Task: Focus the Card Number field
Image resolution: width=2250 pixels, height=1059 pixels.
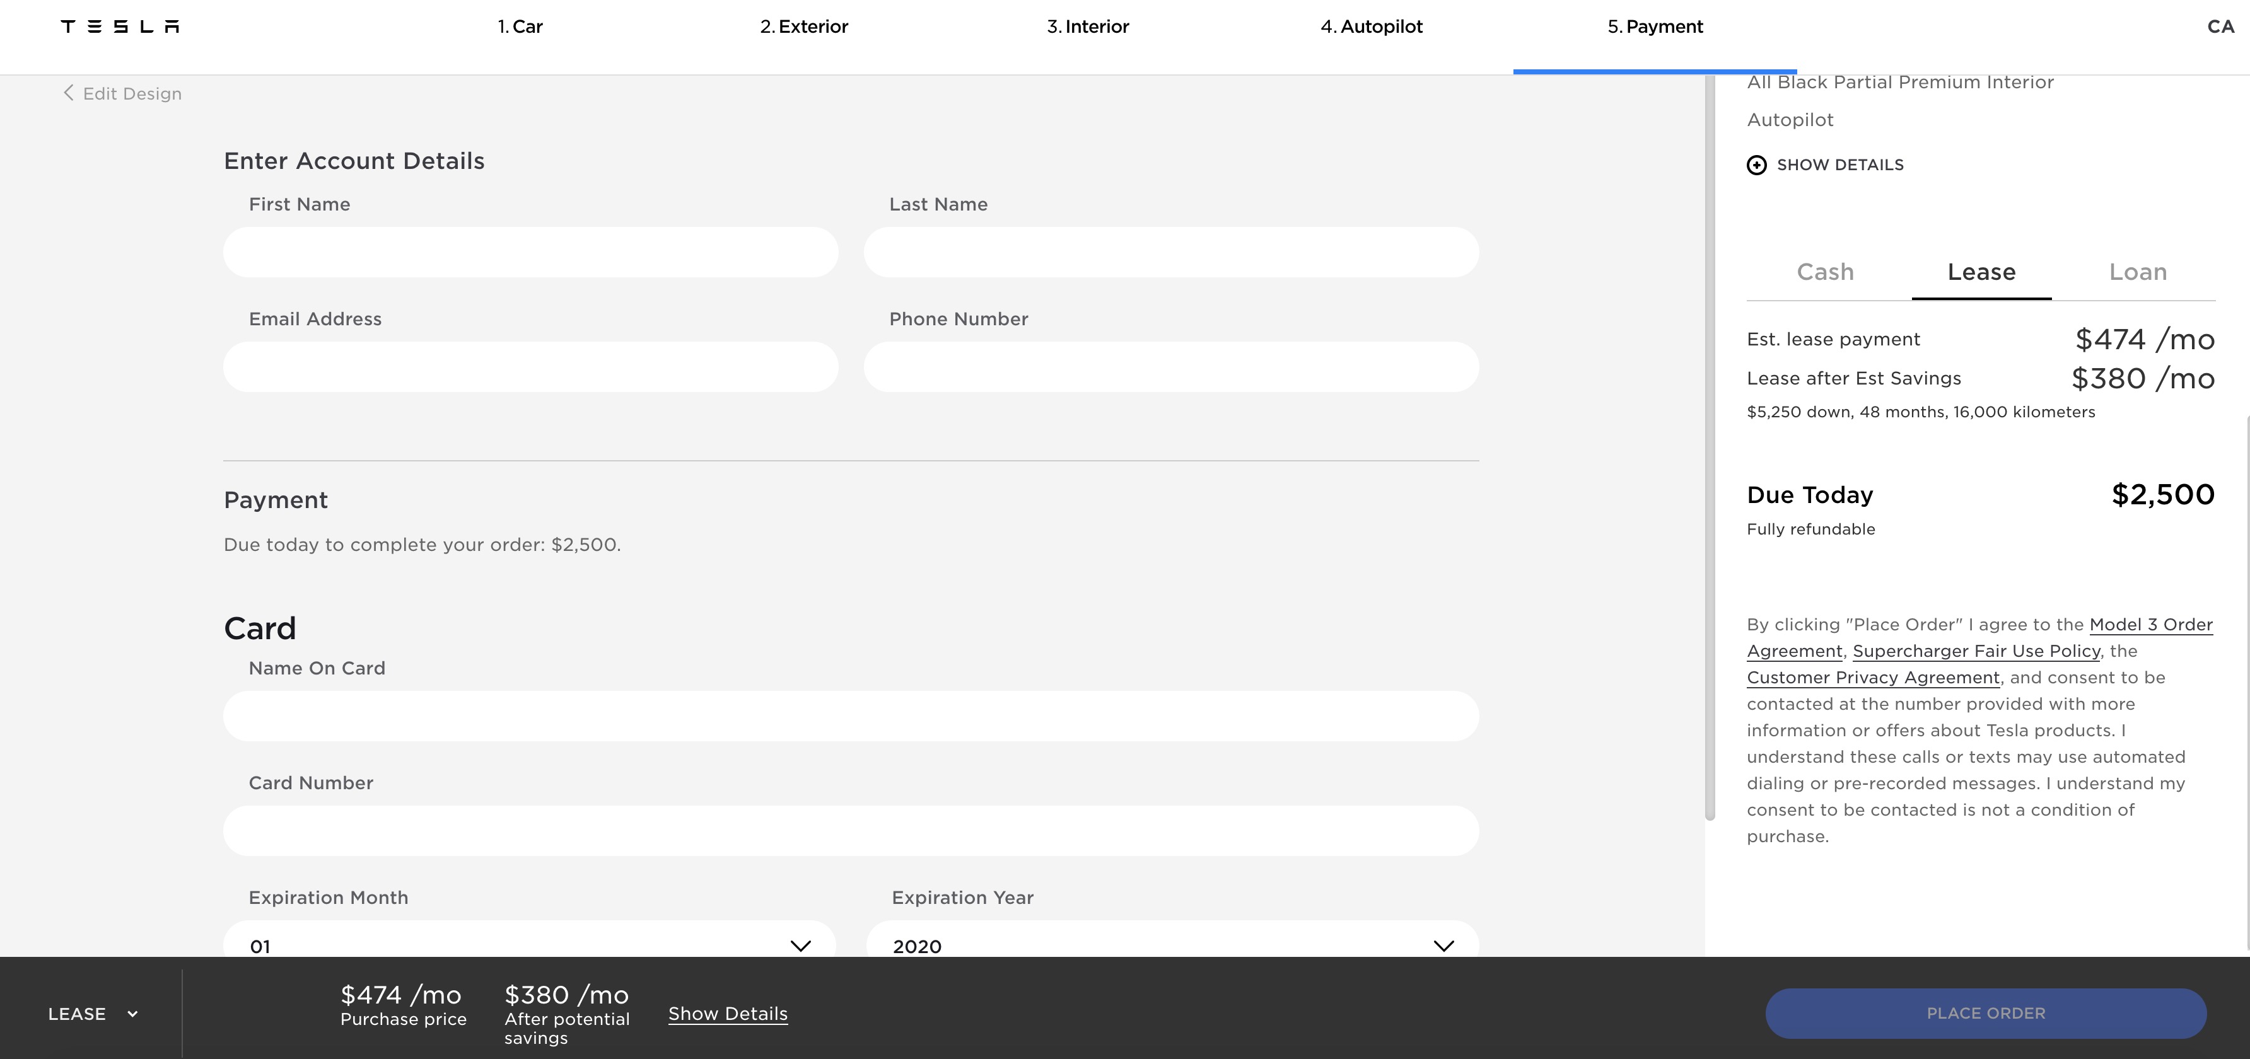Action: (851, 830)
